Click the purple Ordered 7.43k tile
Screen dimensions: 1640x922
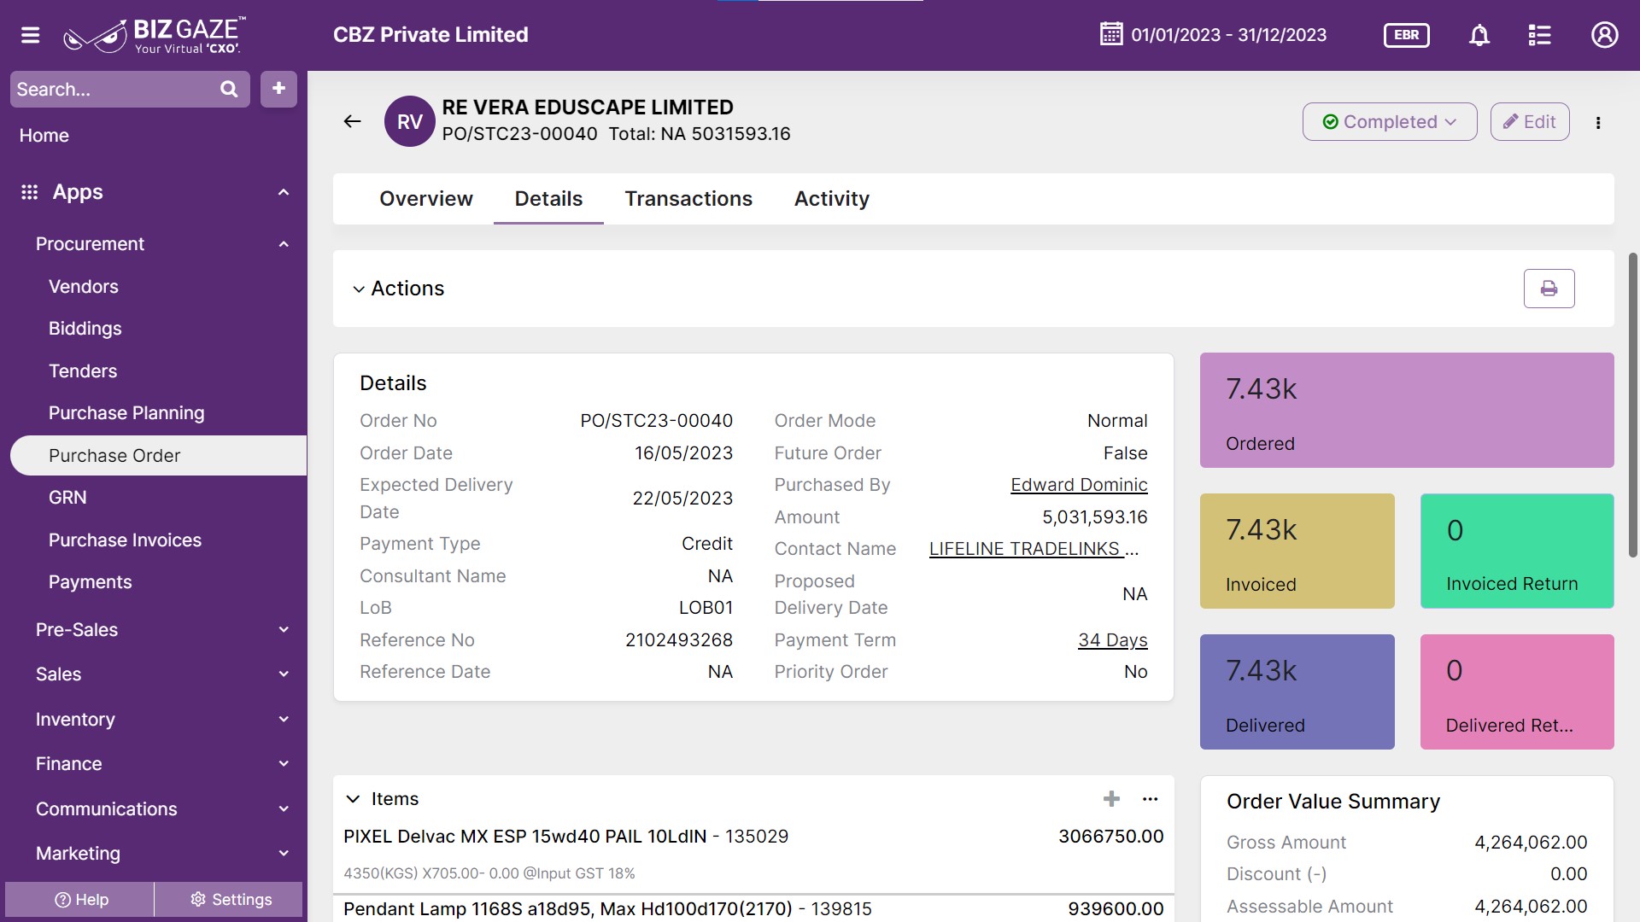(x=1406, y=411)
